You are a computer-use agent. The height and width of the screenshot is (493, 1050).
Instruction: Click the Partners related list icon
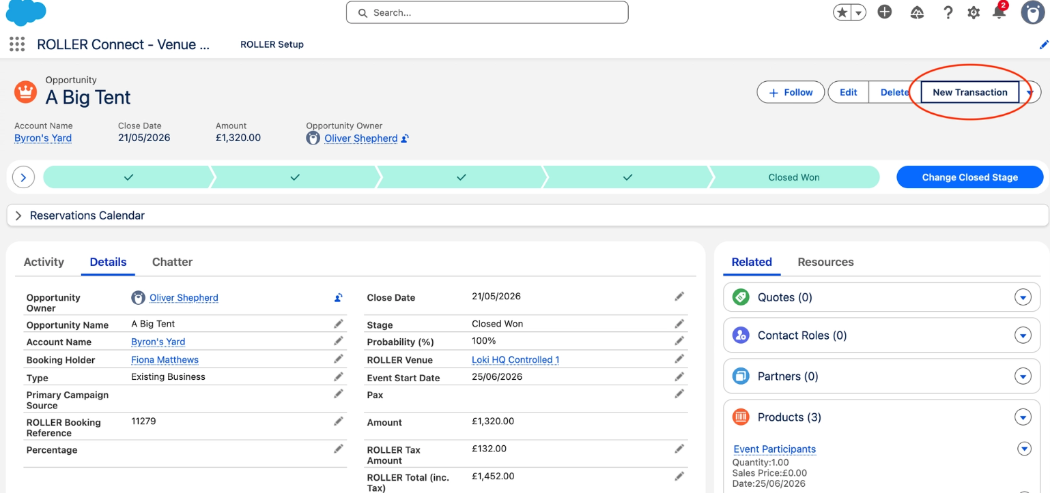pyautogui.click(x=741, y=376)
